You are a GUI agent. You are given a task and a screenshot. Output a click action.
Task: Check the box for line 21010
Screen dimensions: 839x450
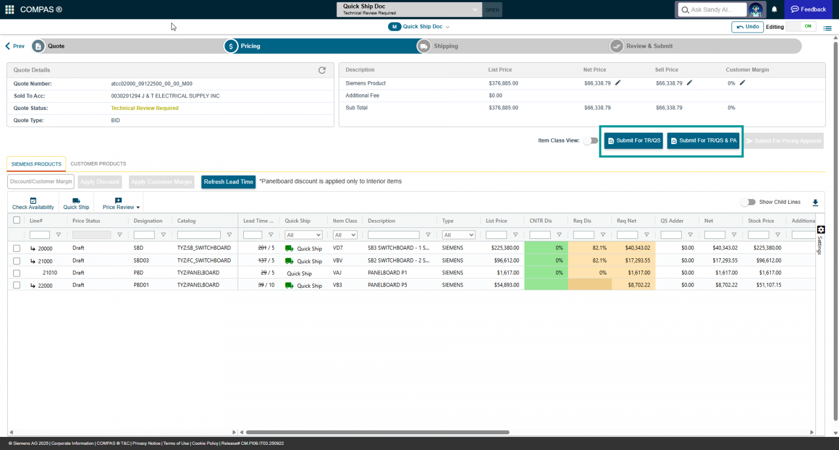click(17, 273)
